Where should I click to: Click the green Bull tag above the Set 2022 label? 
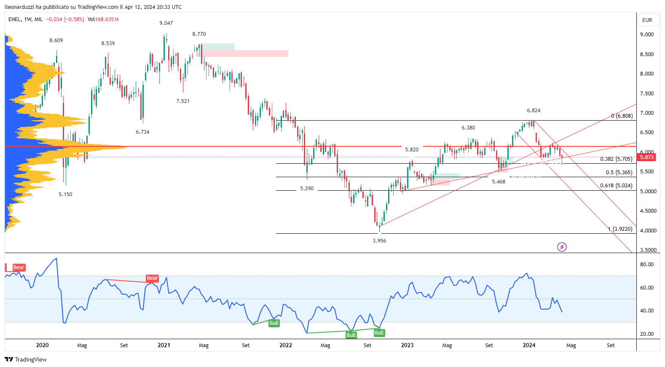379,333
